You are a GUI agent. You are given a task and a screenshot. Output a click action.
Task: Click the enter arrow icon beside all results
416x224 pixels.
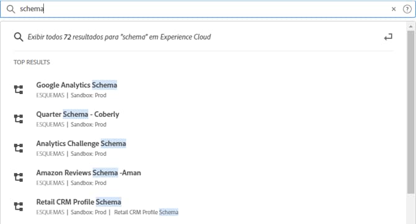[388, 37]
